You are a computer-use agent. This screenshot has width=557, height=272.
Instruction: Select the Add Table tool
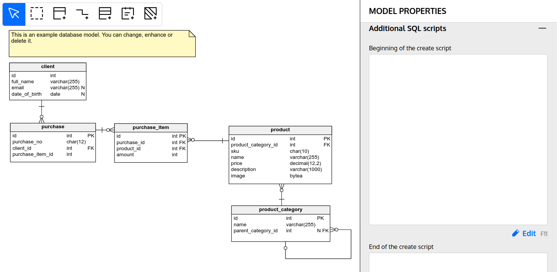pyautogui.click(x=59, y=14)
